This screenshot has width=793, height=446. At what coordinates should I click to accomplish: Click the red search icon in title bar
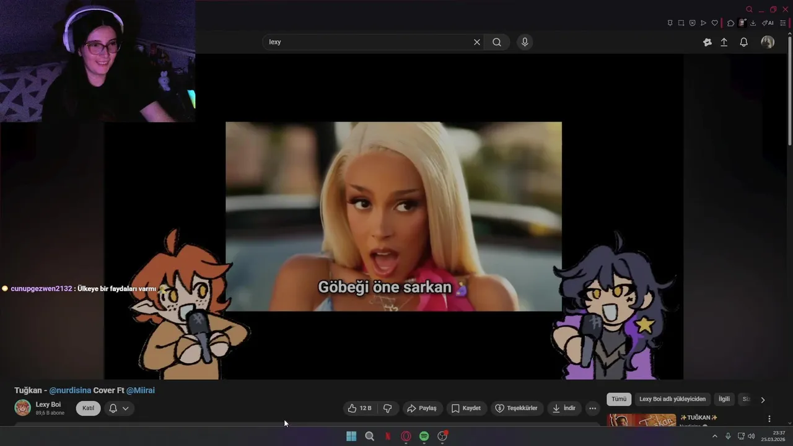749,9
